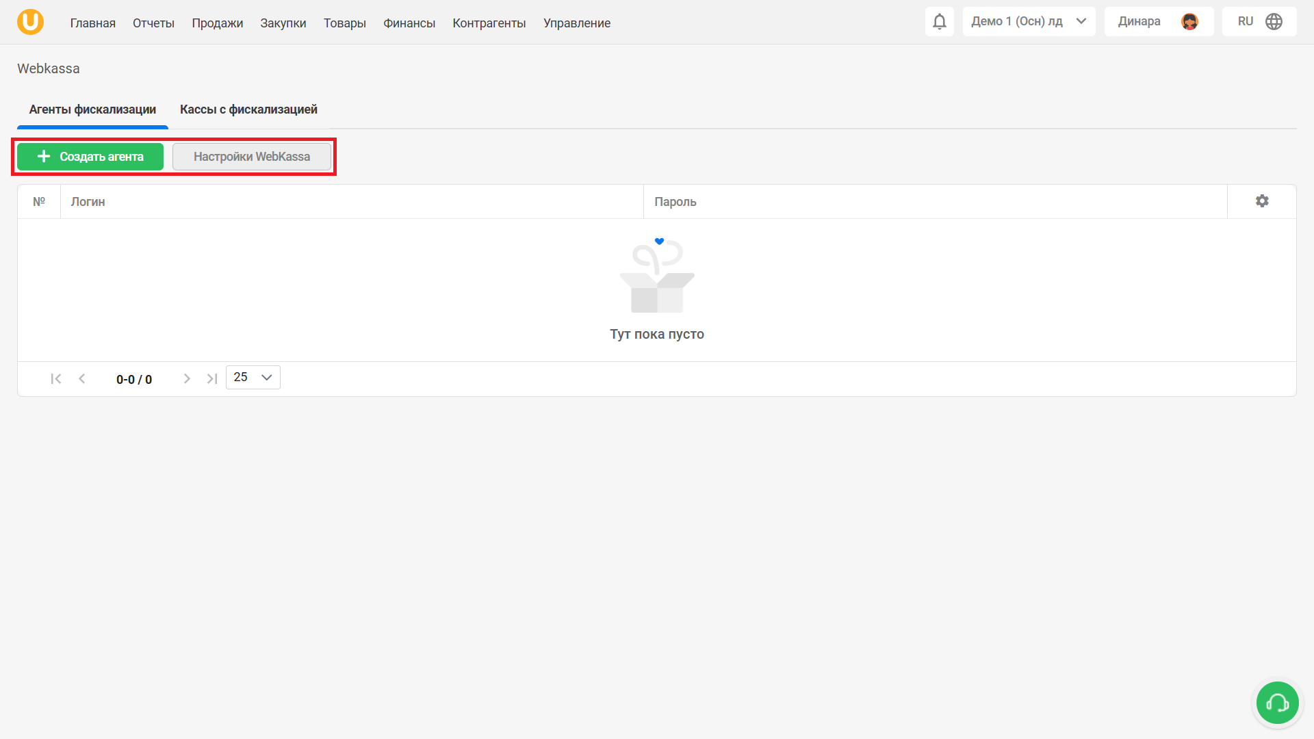This screenshot has width=1314, height=739.
Task: Open the support headset chat button
Action: [x=1277, y=703]
